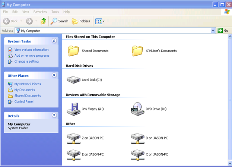The width and height of the screenshot is (232, 167).
Task: Click the Views icon in toolbar
Action: (99, 21)
